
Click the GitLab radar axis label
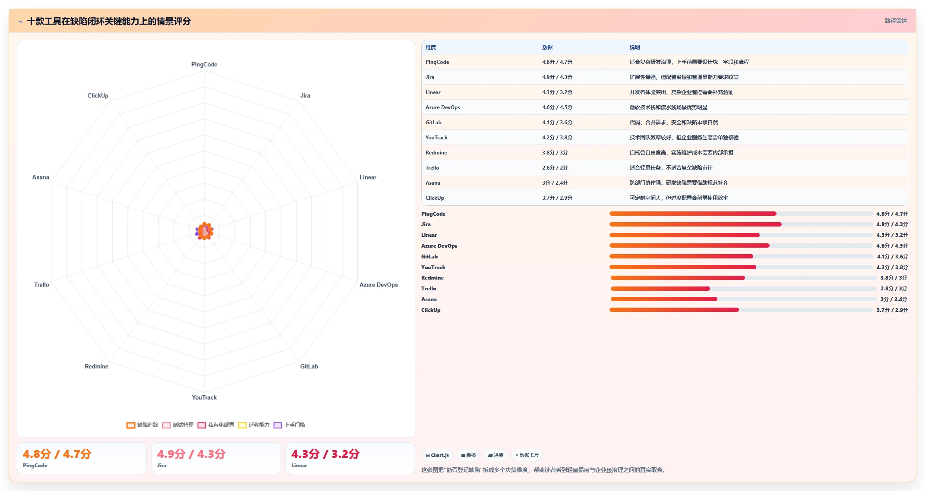point(309,366)
